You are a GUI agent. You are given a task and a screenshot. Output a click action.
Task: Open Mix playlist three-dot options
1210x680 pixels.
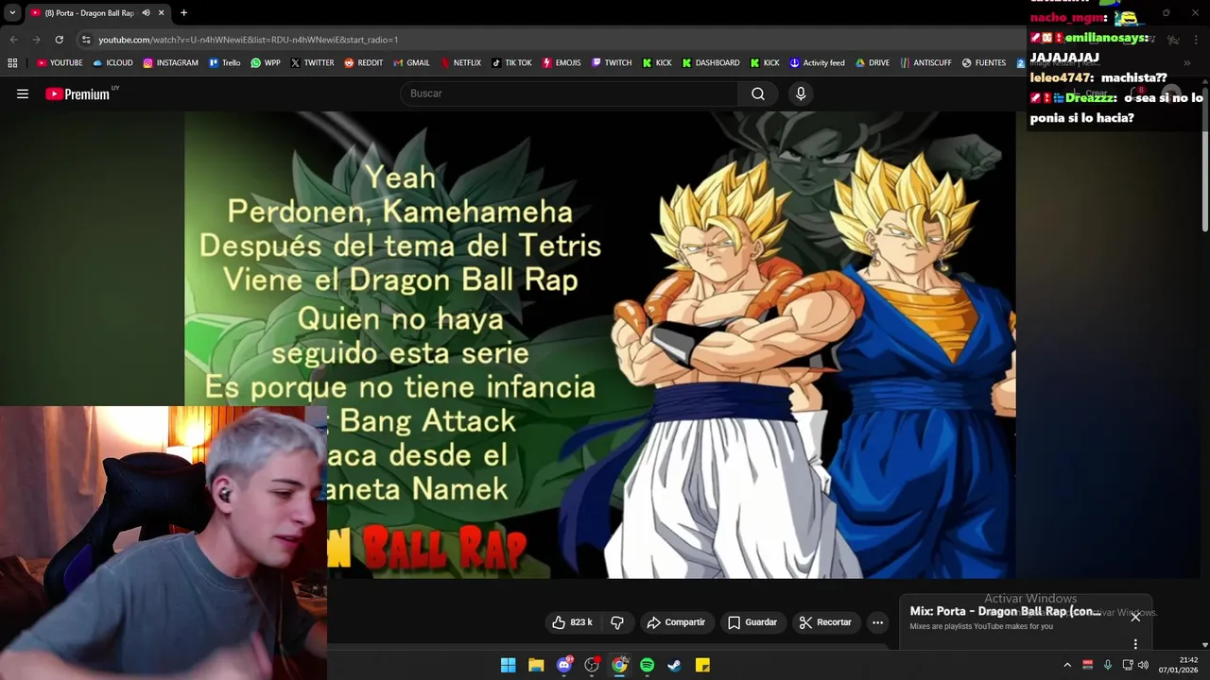click(1135, 644)
